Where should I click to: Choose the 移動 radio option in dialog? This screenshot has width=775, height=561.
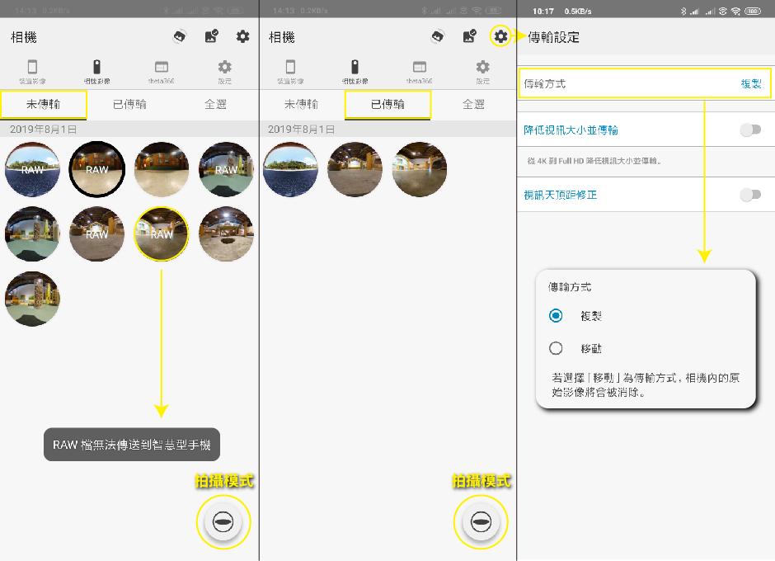coord(557,348)
